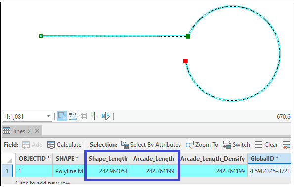Click the hollow green start vertex
Image resolution: width=294 pixels, height=187 pixels.
click(41, 36)
